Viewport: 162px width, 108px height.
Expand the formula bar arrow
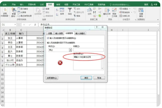click(158, 25)
